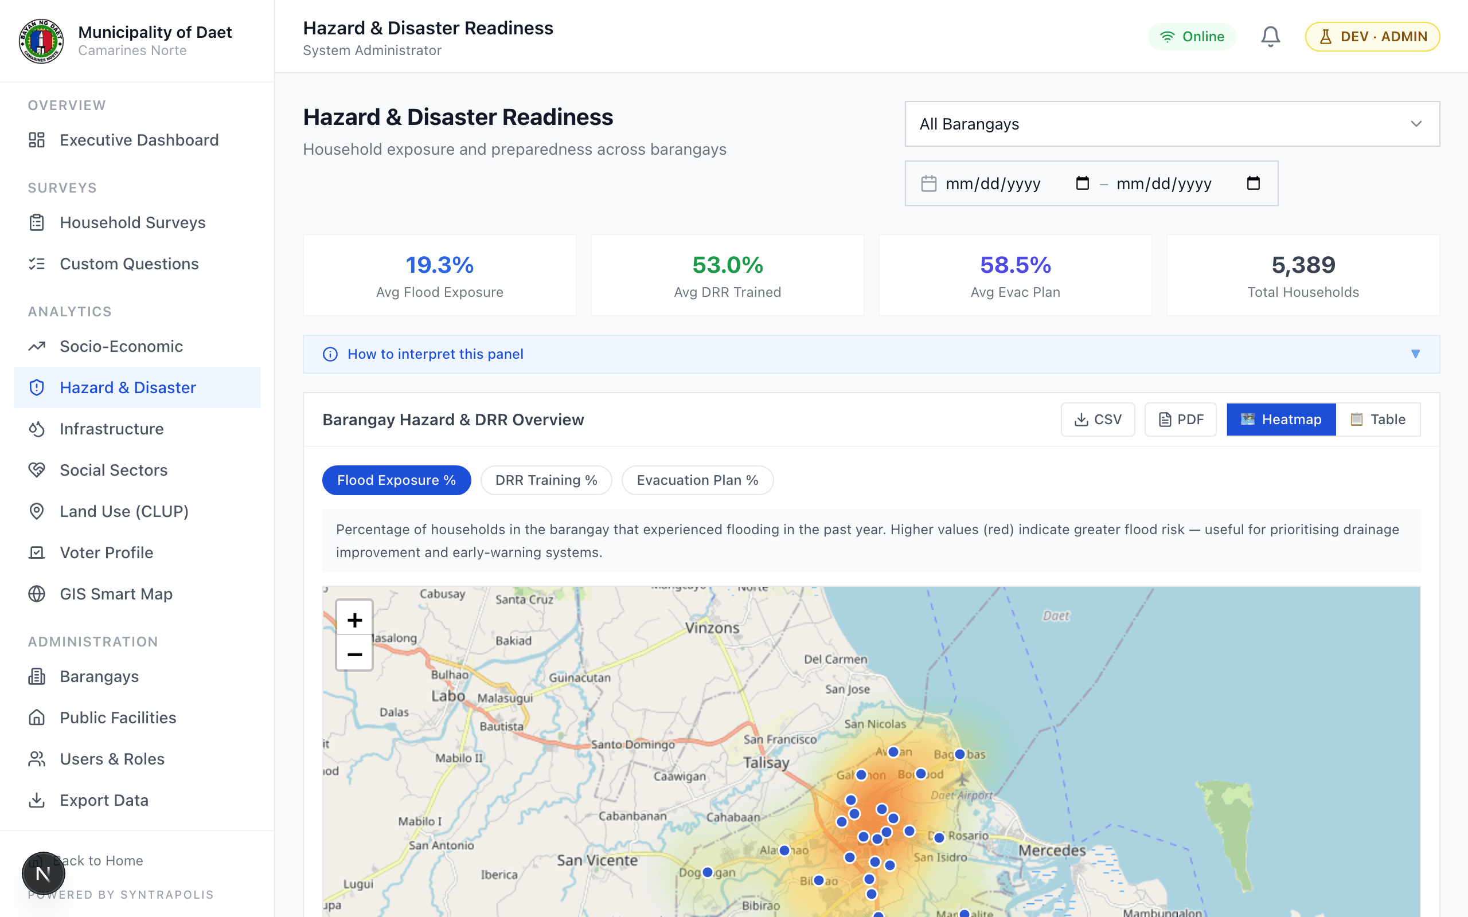Click the DEV · ADMIN badge
Image resolution: width=1468 pixels, height=917 pixels.
(x=1372, y=36)
